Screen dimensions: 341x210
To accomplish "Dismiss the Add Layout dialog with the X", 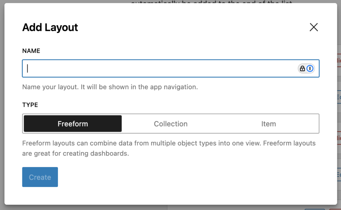I will point(313,27).
